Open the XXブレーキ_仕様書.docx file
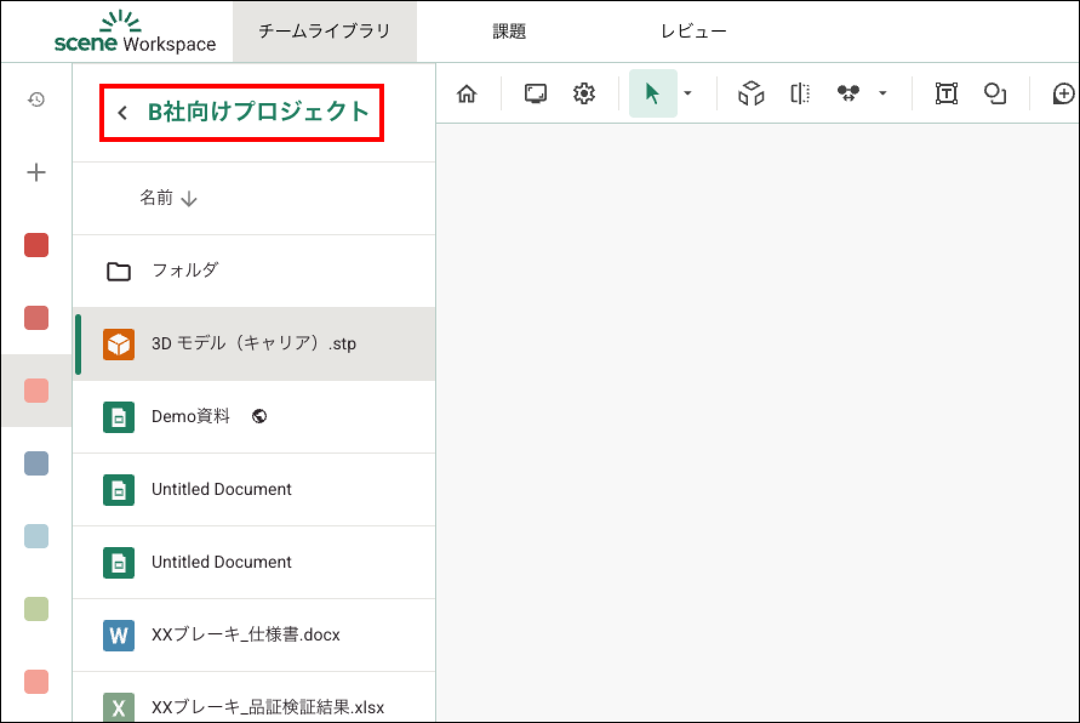The width and height of the screenshot is (1080, 723). tap(245, 635)
